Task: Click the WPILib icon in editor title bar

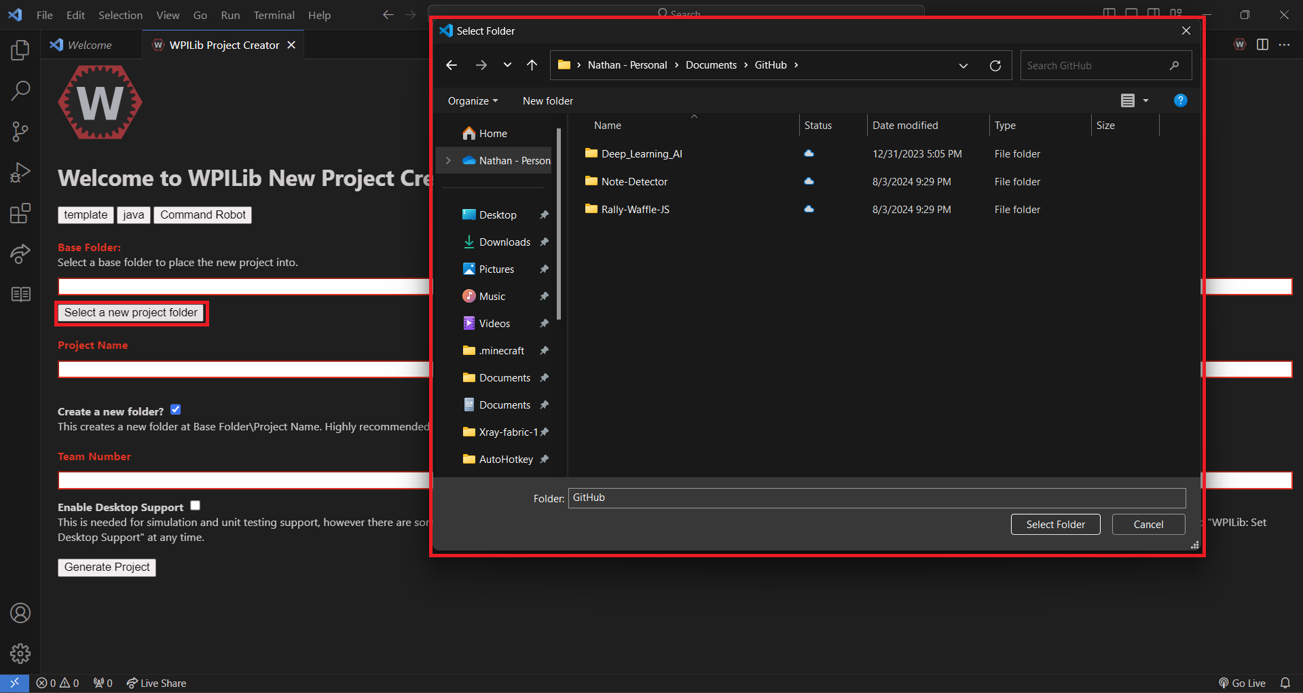Action: pos(1240,44)
